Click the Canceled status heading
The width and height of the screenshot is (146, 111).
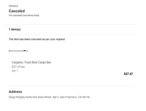tap(17, 11)
